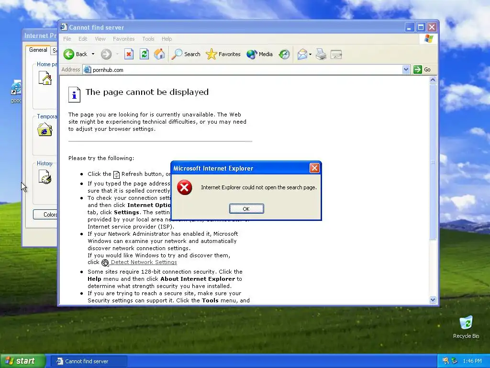Click the Print icon in toolbar
Viewport: 490px width, 368px height.
(321, 54)
